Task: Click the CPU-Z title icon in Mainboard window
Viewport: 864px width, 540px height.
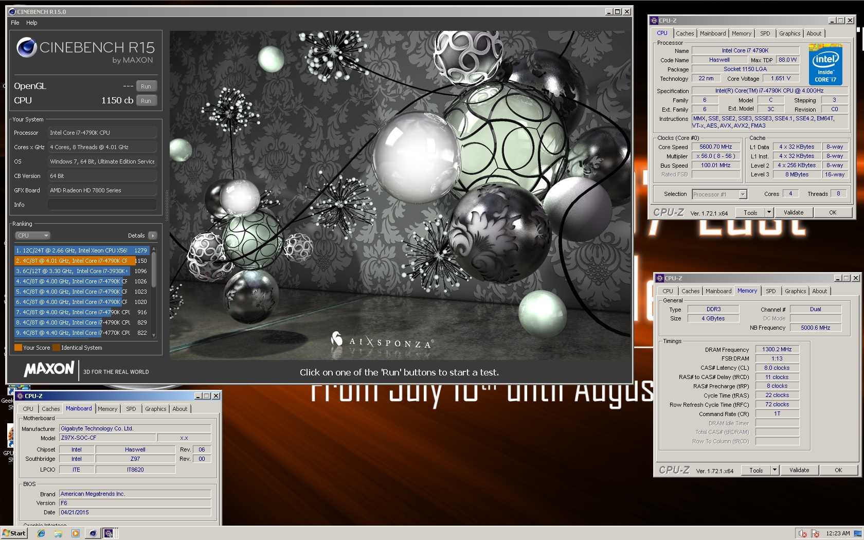Action: click(20, 396)
